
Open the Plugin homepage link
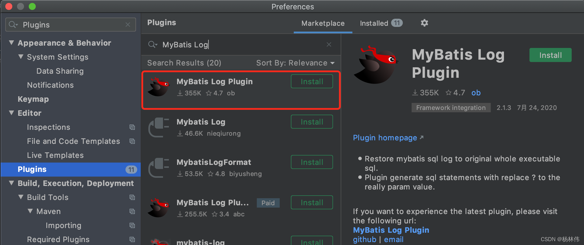coord(385,138)
